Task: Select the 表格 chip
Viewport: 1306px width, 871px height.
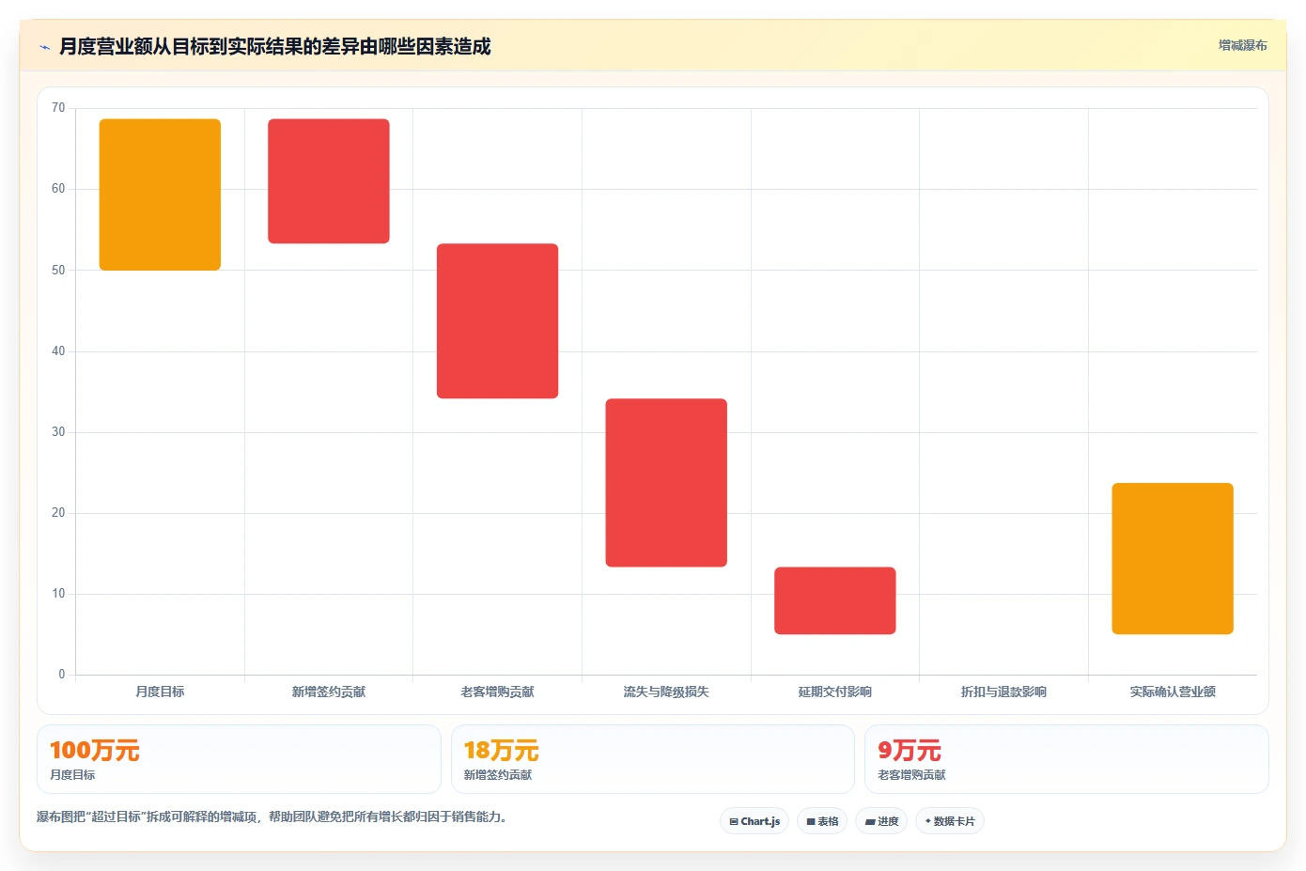Action: [x=822, y=821]
